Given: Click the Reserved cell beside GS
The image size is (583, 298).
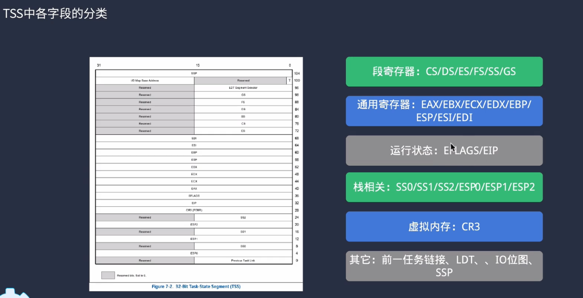Looking at the screenshot, I should [x=145, y=95].
